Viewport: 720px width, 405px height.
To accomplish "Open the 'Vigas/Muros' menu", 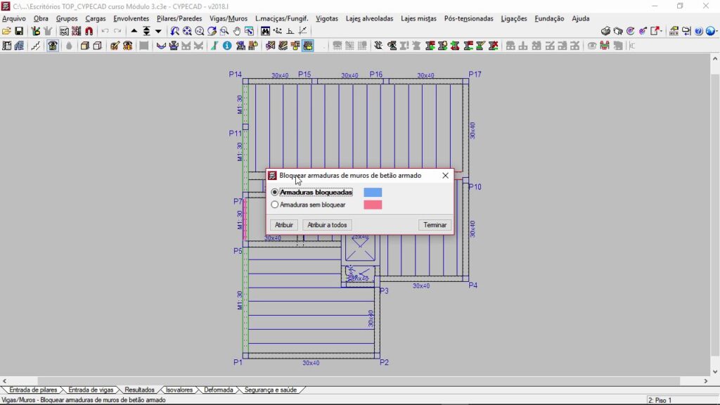I will 228,18.
